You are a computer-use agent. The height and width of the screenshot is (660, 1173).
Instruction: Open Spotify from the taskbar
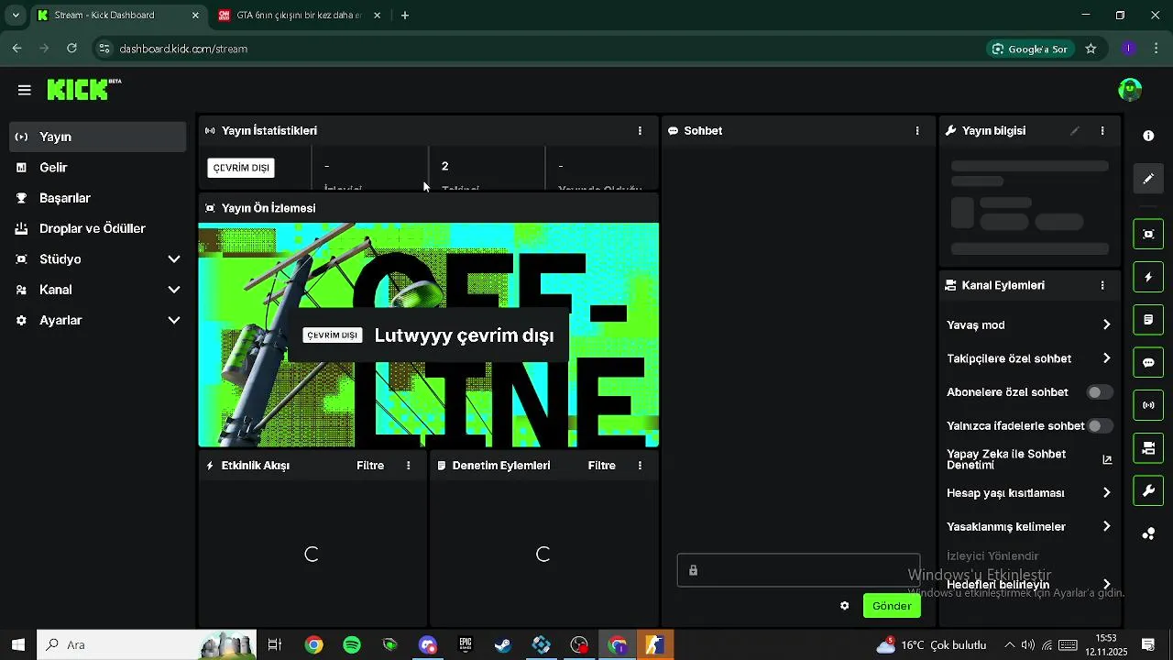352,645
